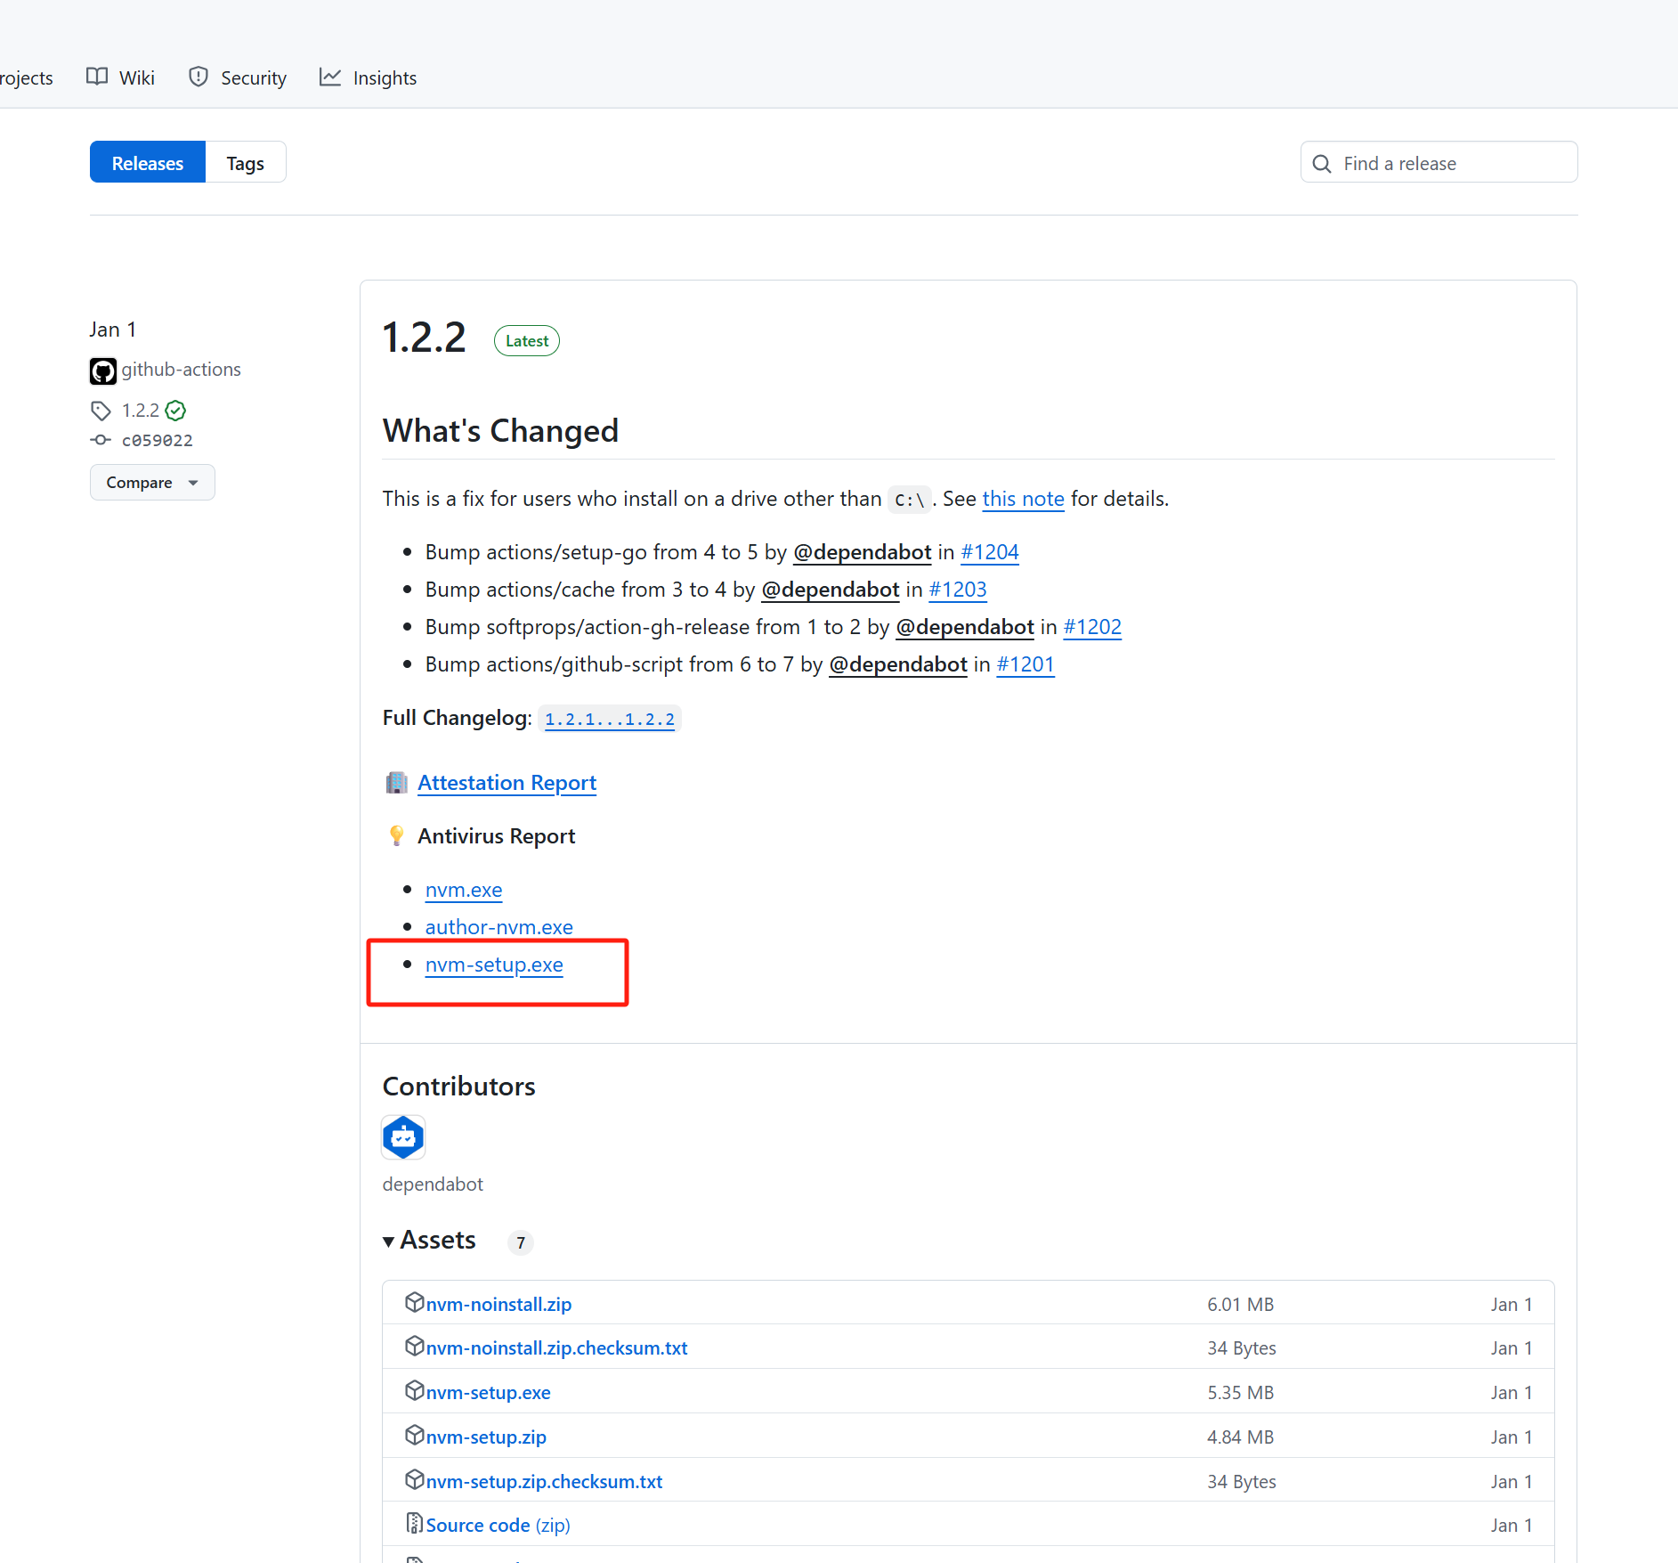
Task: Click the package icon beside nvm-noinstall.zip
Action: (416, 1302)
